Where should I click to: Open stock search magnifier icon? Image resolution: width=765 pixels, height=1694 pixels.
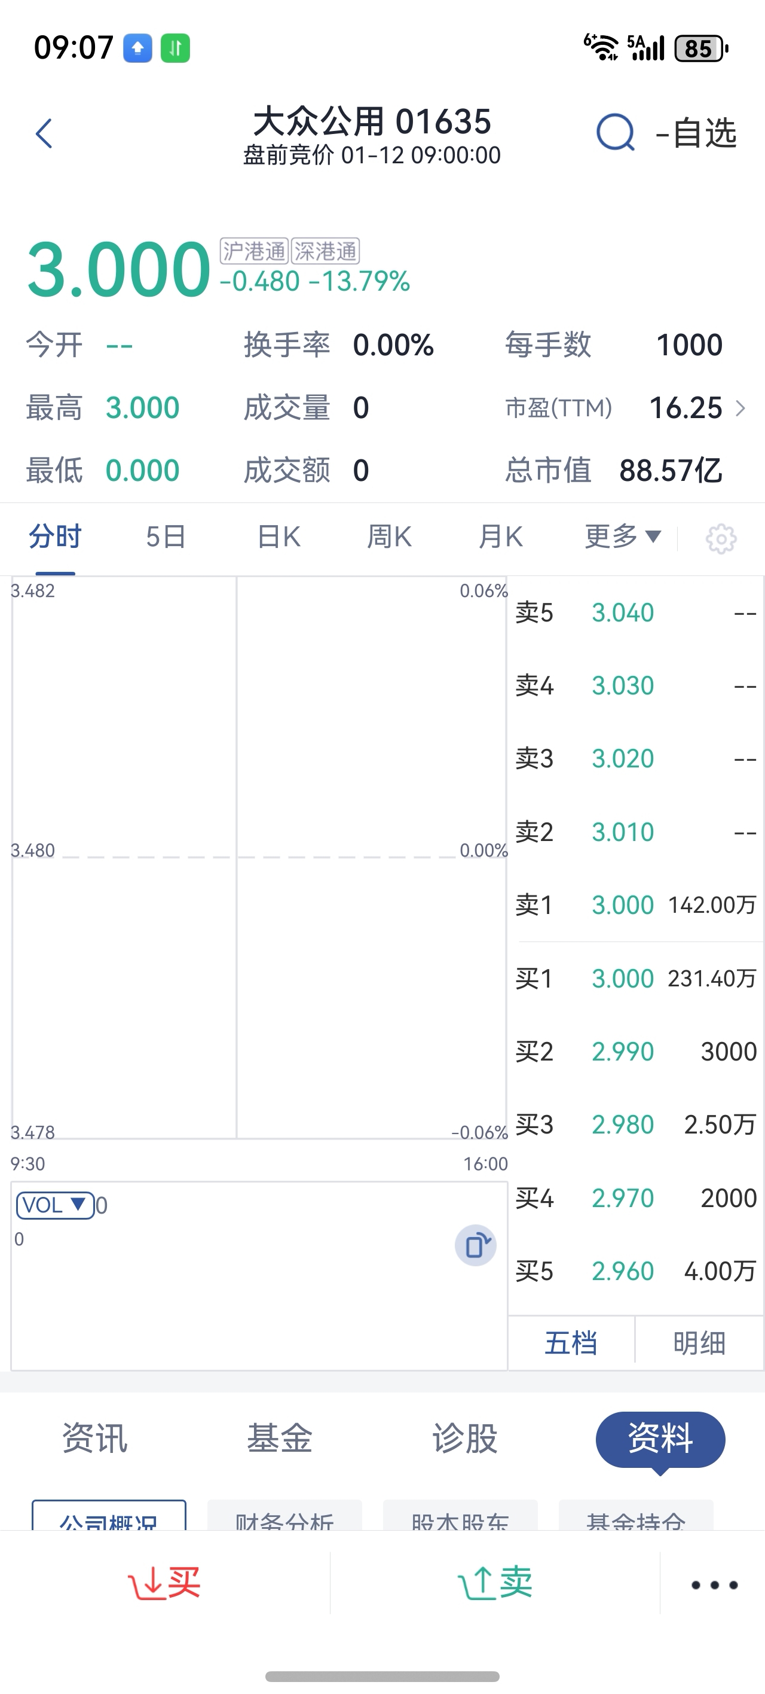click(x=615, y=133)
